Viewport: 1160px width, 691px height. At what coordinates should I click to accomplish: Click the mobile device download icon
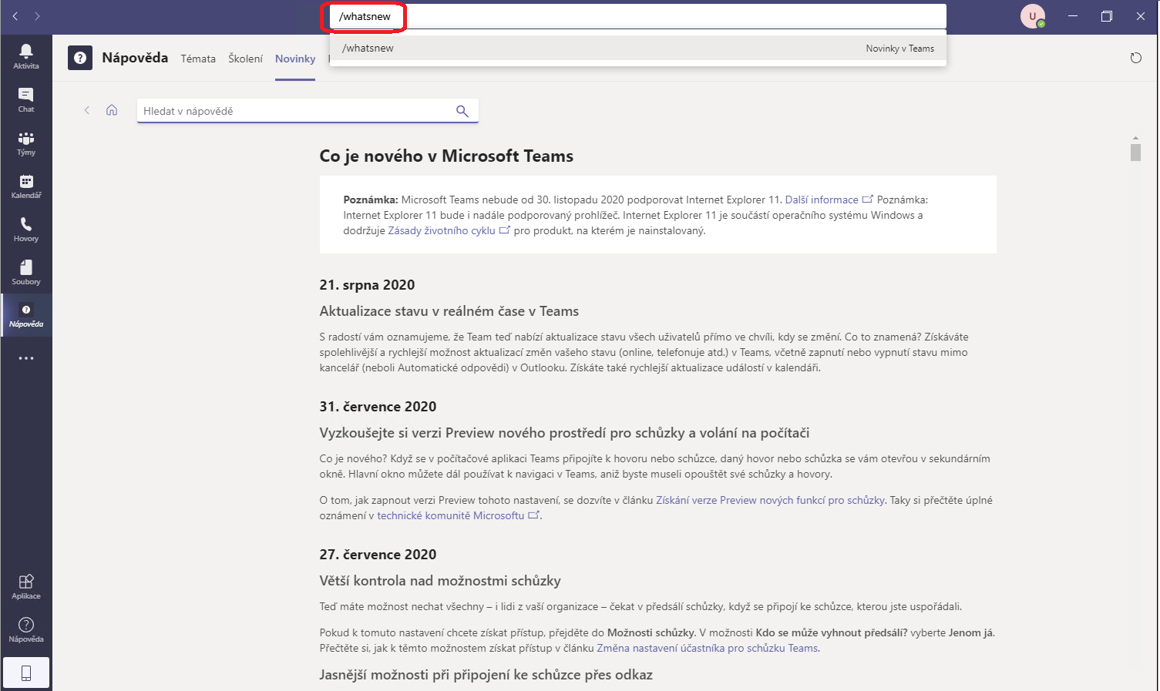[26, 673]
